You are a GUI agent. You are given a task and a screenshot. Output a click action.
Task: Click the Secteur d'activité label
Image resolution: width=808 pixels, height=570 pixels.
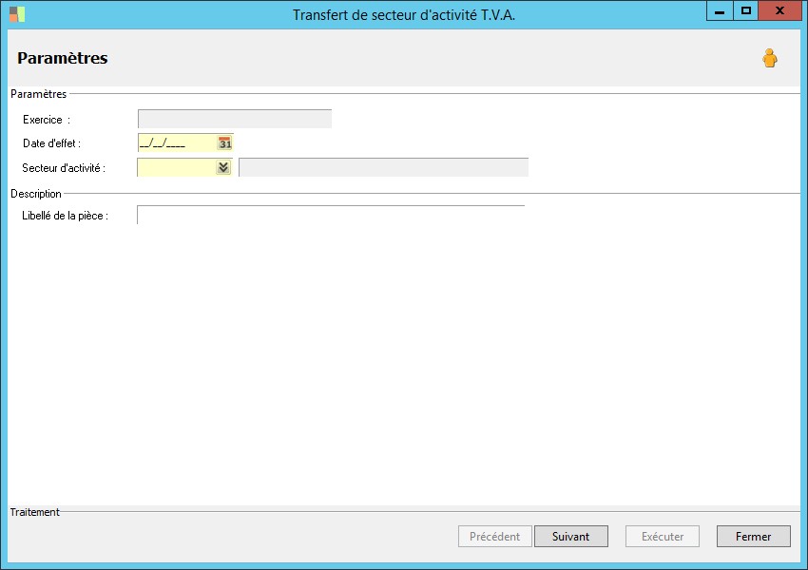coord(64,168)
